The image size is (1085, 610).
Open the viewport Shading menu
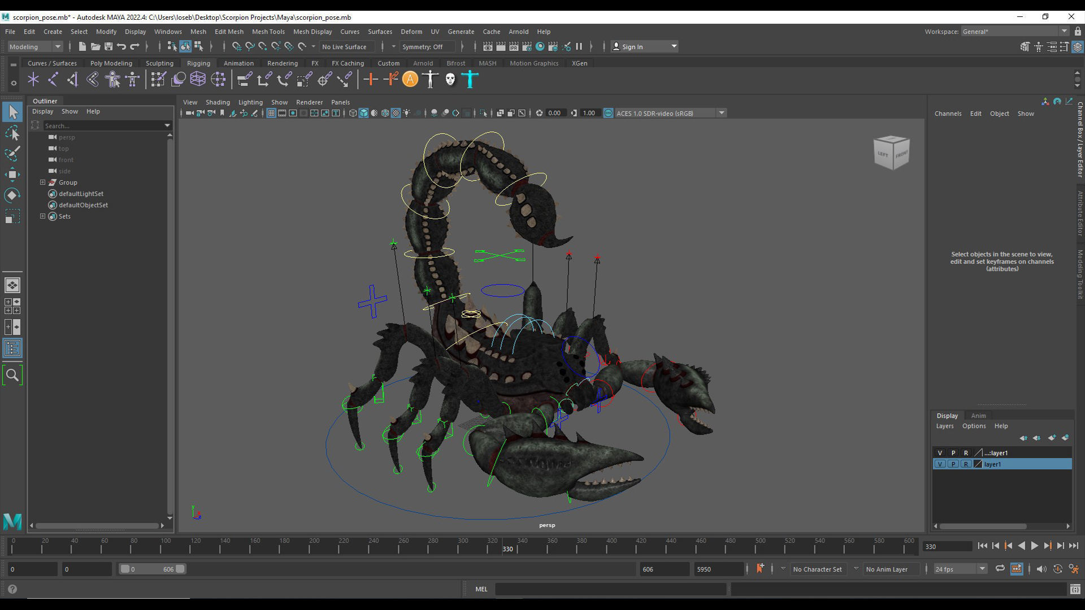click(x=218, y=102)
